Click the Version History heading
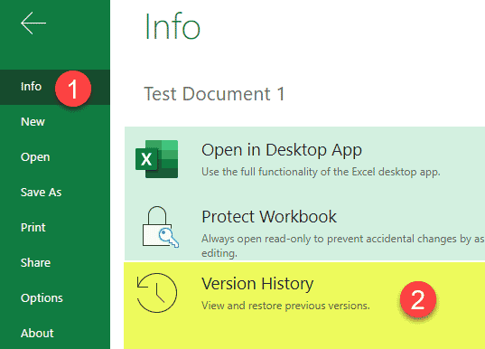 [257, 284]
